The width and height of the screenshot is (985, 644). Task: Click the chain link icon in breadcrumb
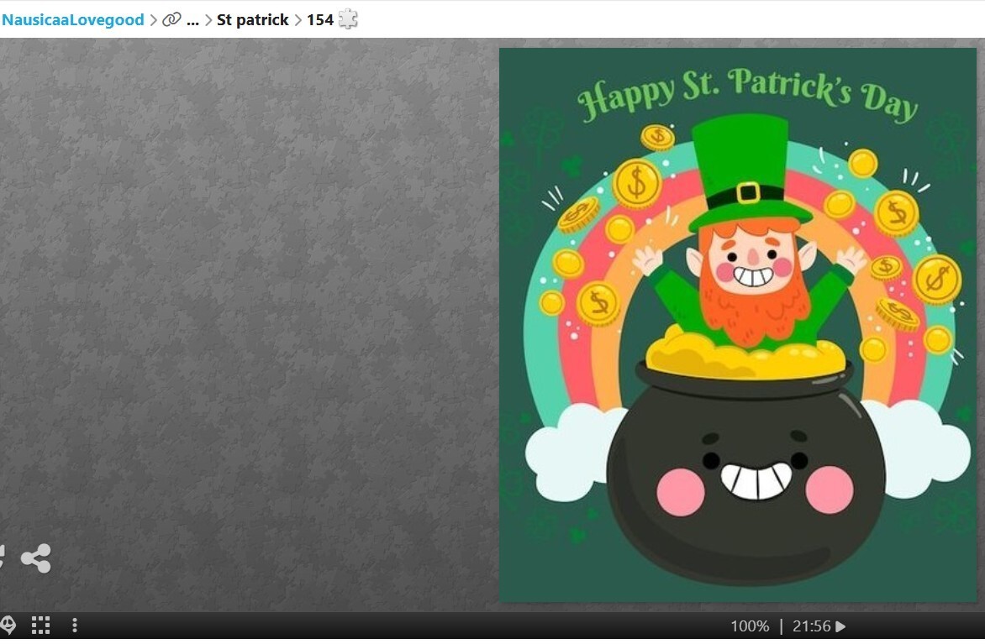point(171,20)
